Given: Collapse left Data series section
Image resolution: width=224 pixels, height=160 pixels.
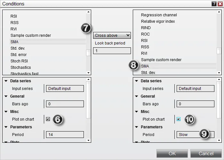Looking at the screenshot, I should click(6, 81).
